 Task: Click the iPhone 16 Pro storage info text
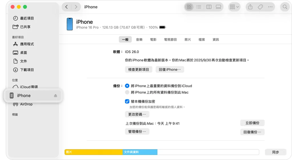point(117,27)
